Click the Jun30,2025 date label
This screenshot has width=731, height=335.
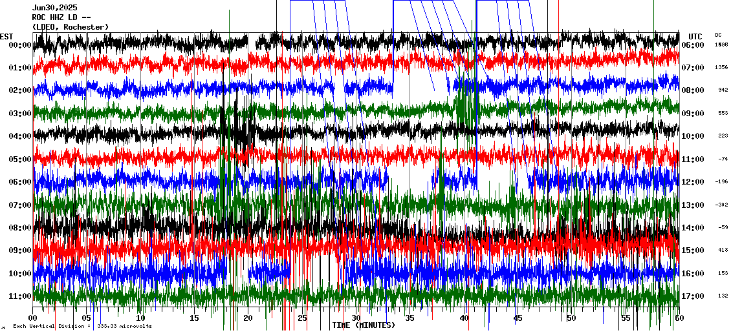click(54, 8)
